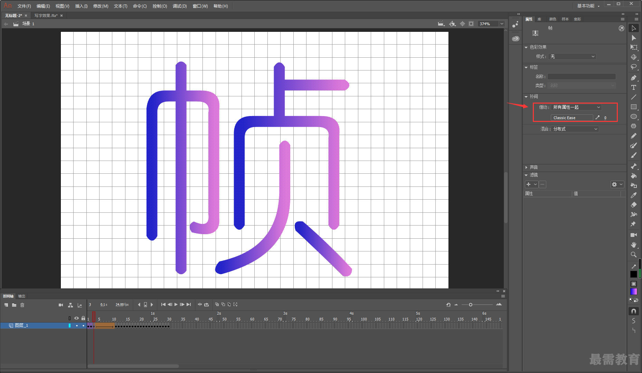Toggle 图层_1 outline color box

click(69, 325)
